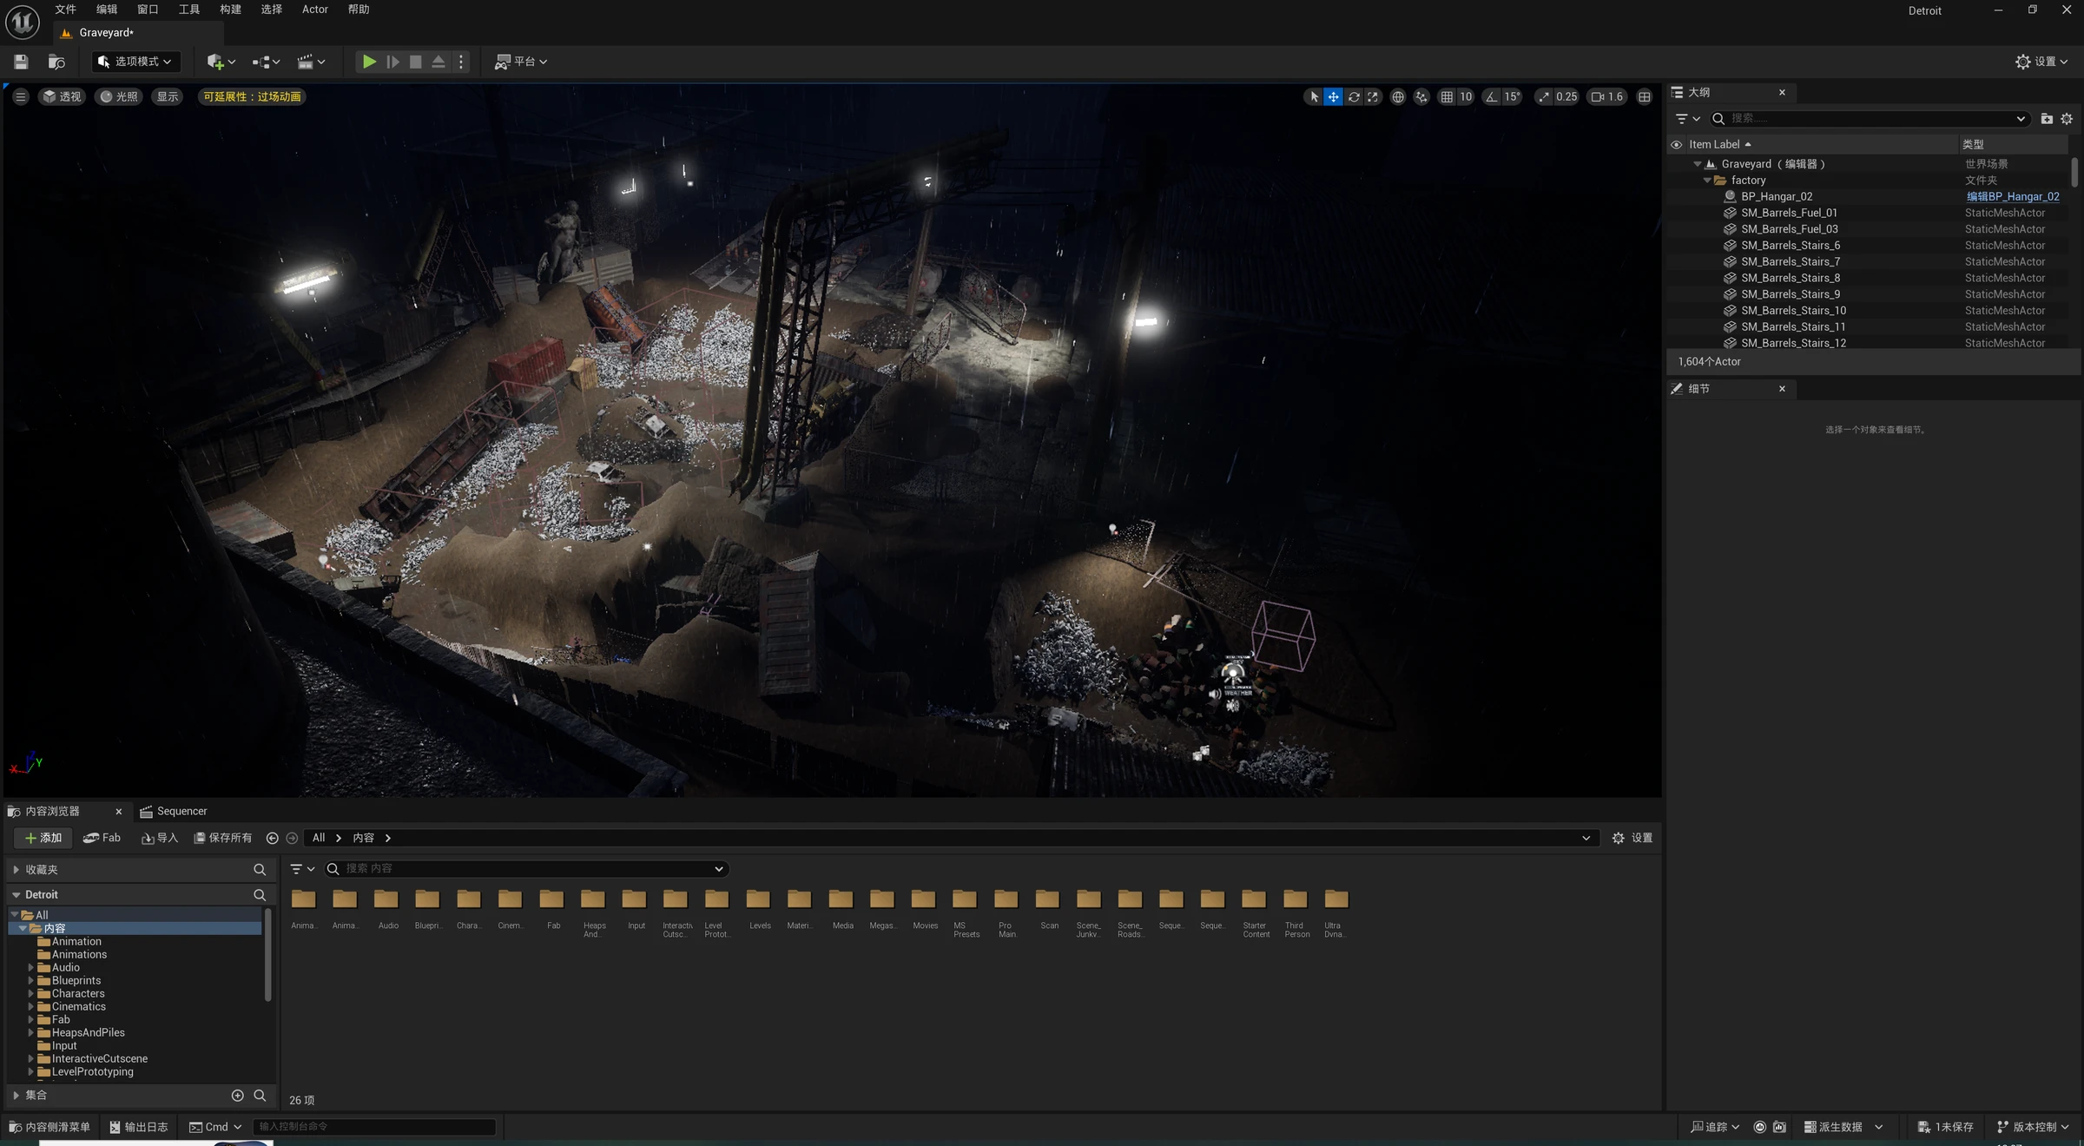Viewport: 2084px width, 1146px height.
Task: Choose the select (arrow) tool in viewport
Action: click(x=1314, y=96)
